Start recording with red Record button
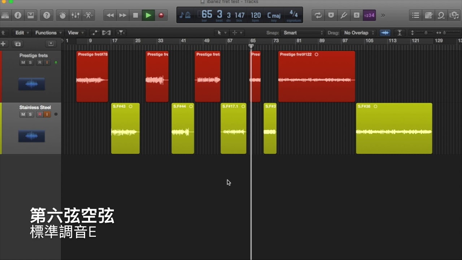 pyautogui.click(x=161, y=15)
